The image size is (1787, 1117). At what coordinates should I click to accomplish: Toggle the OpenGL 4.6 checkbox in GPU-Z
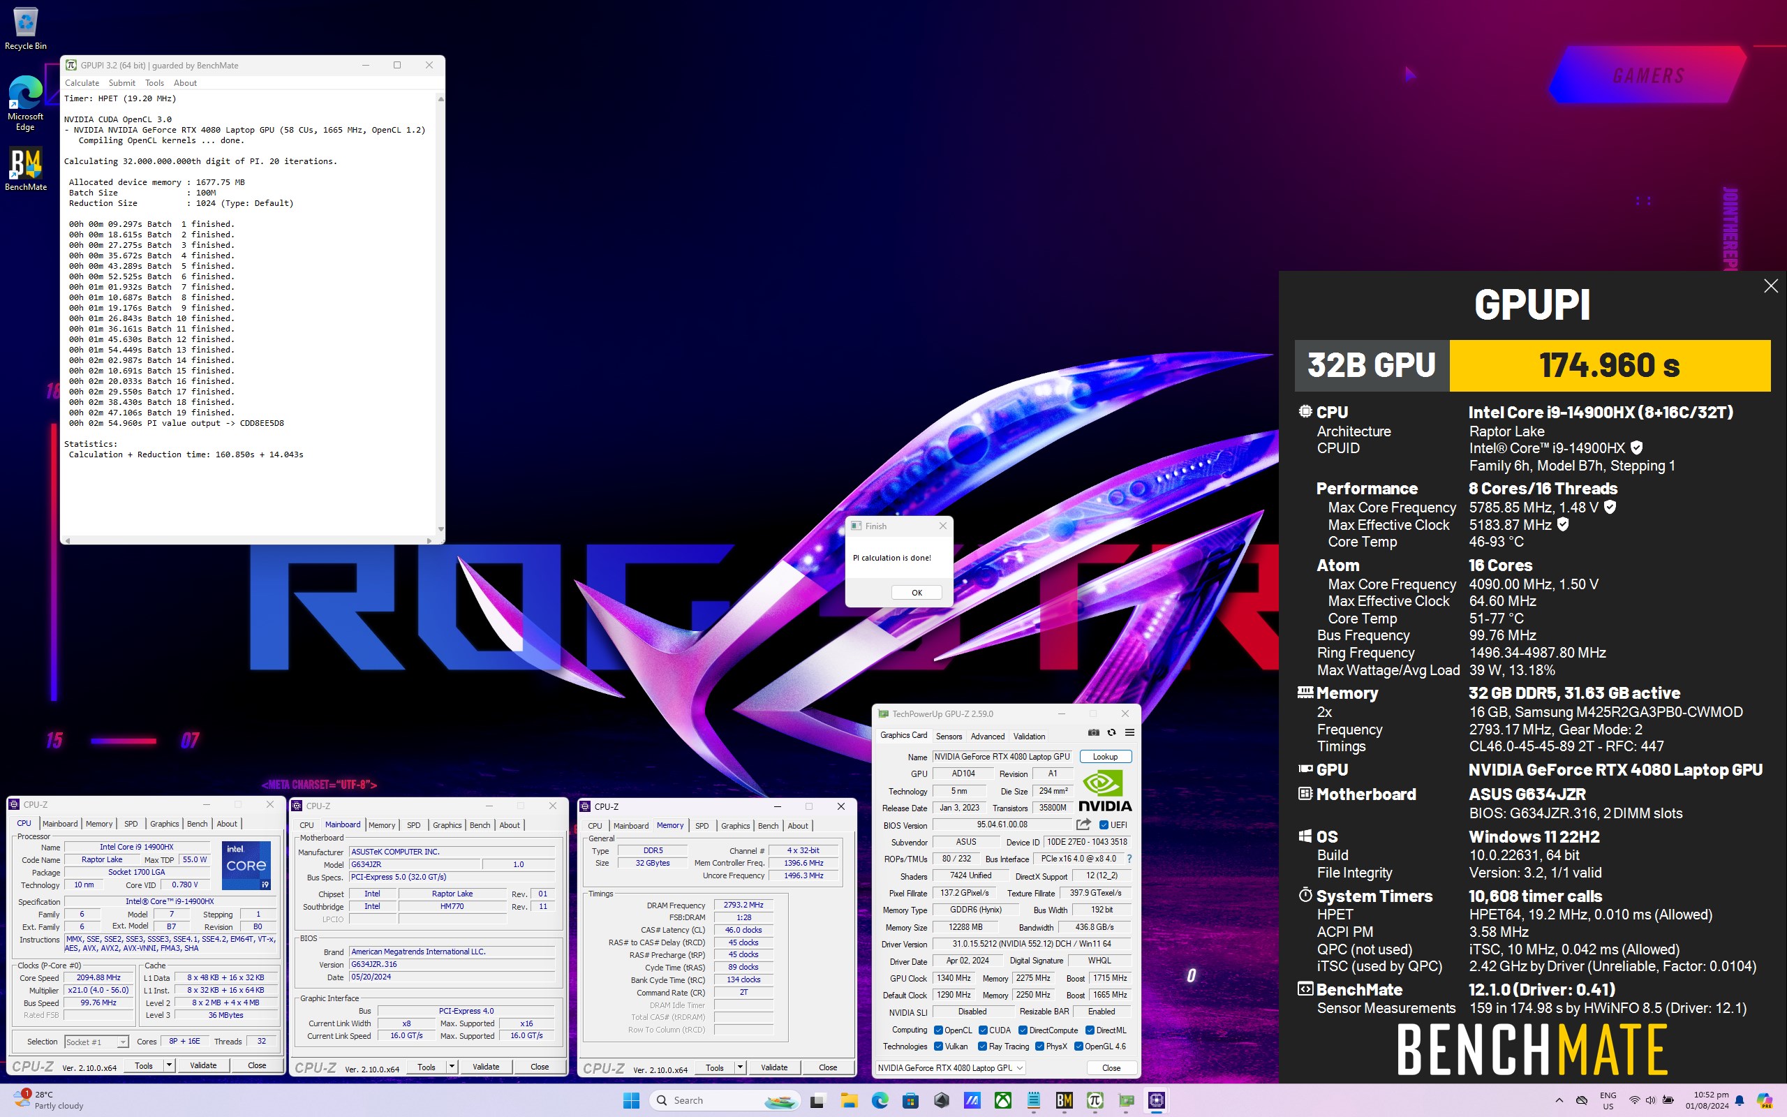tap(1078, 1046)
